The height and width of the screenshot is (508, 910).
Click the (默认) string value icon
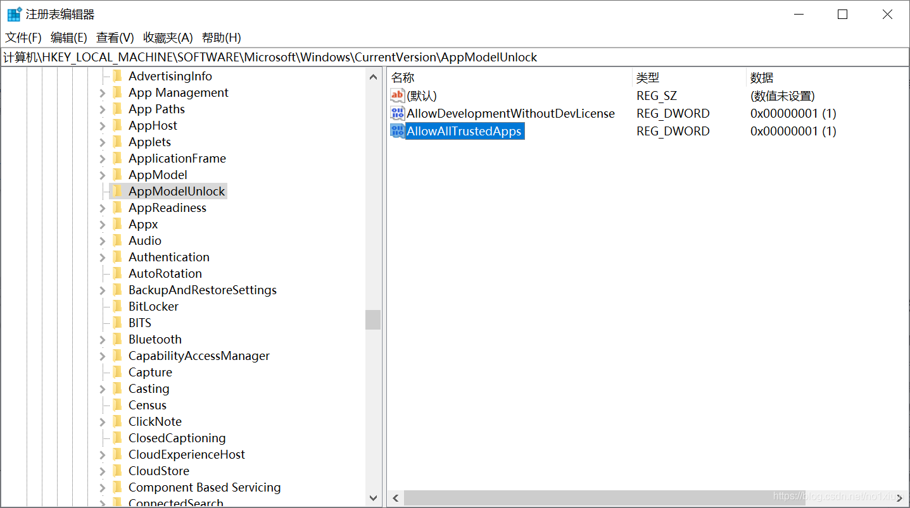tap(397, 96)
